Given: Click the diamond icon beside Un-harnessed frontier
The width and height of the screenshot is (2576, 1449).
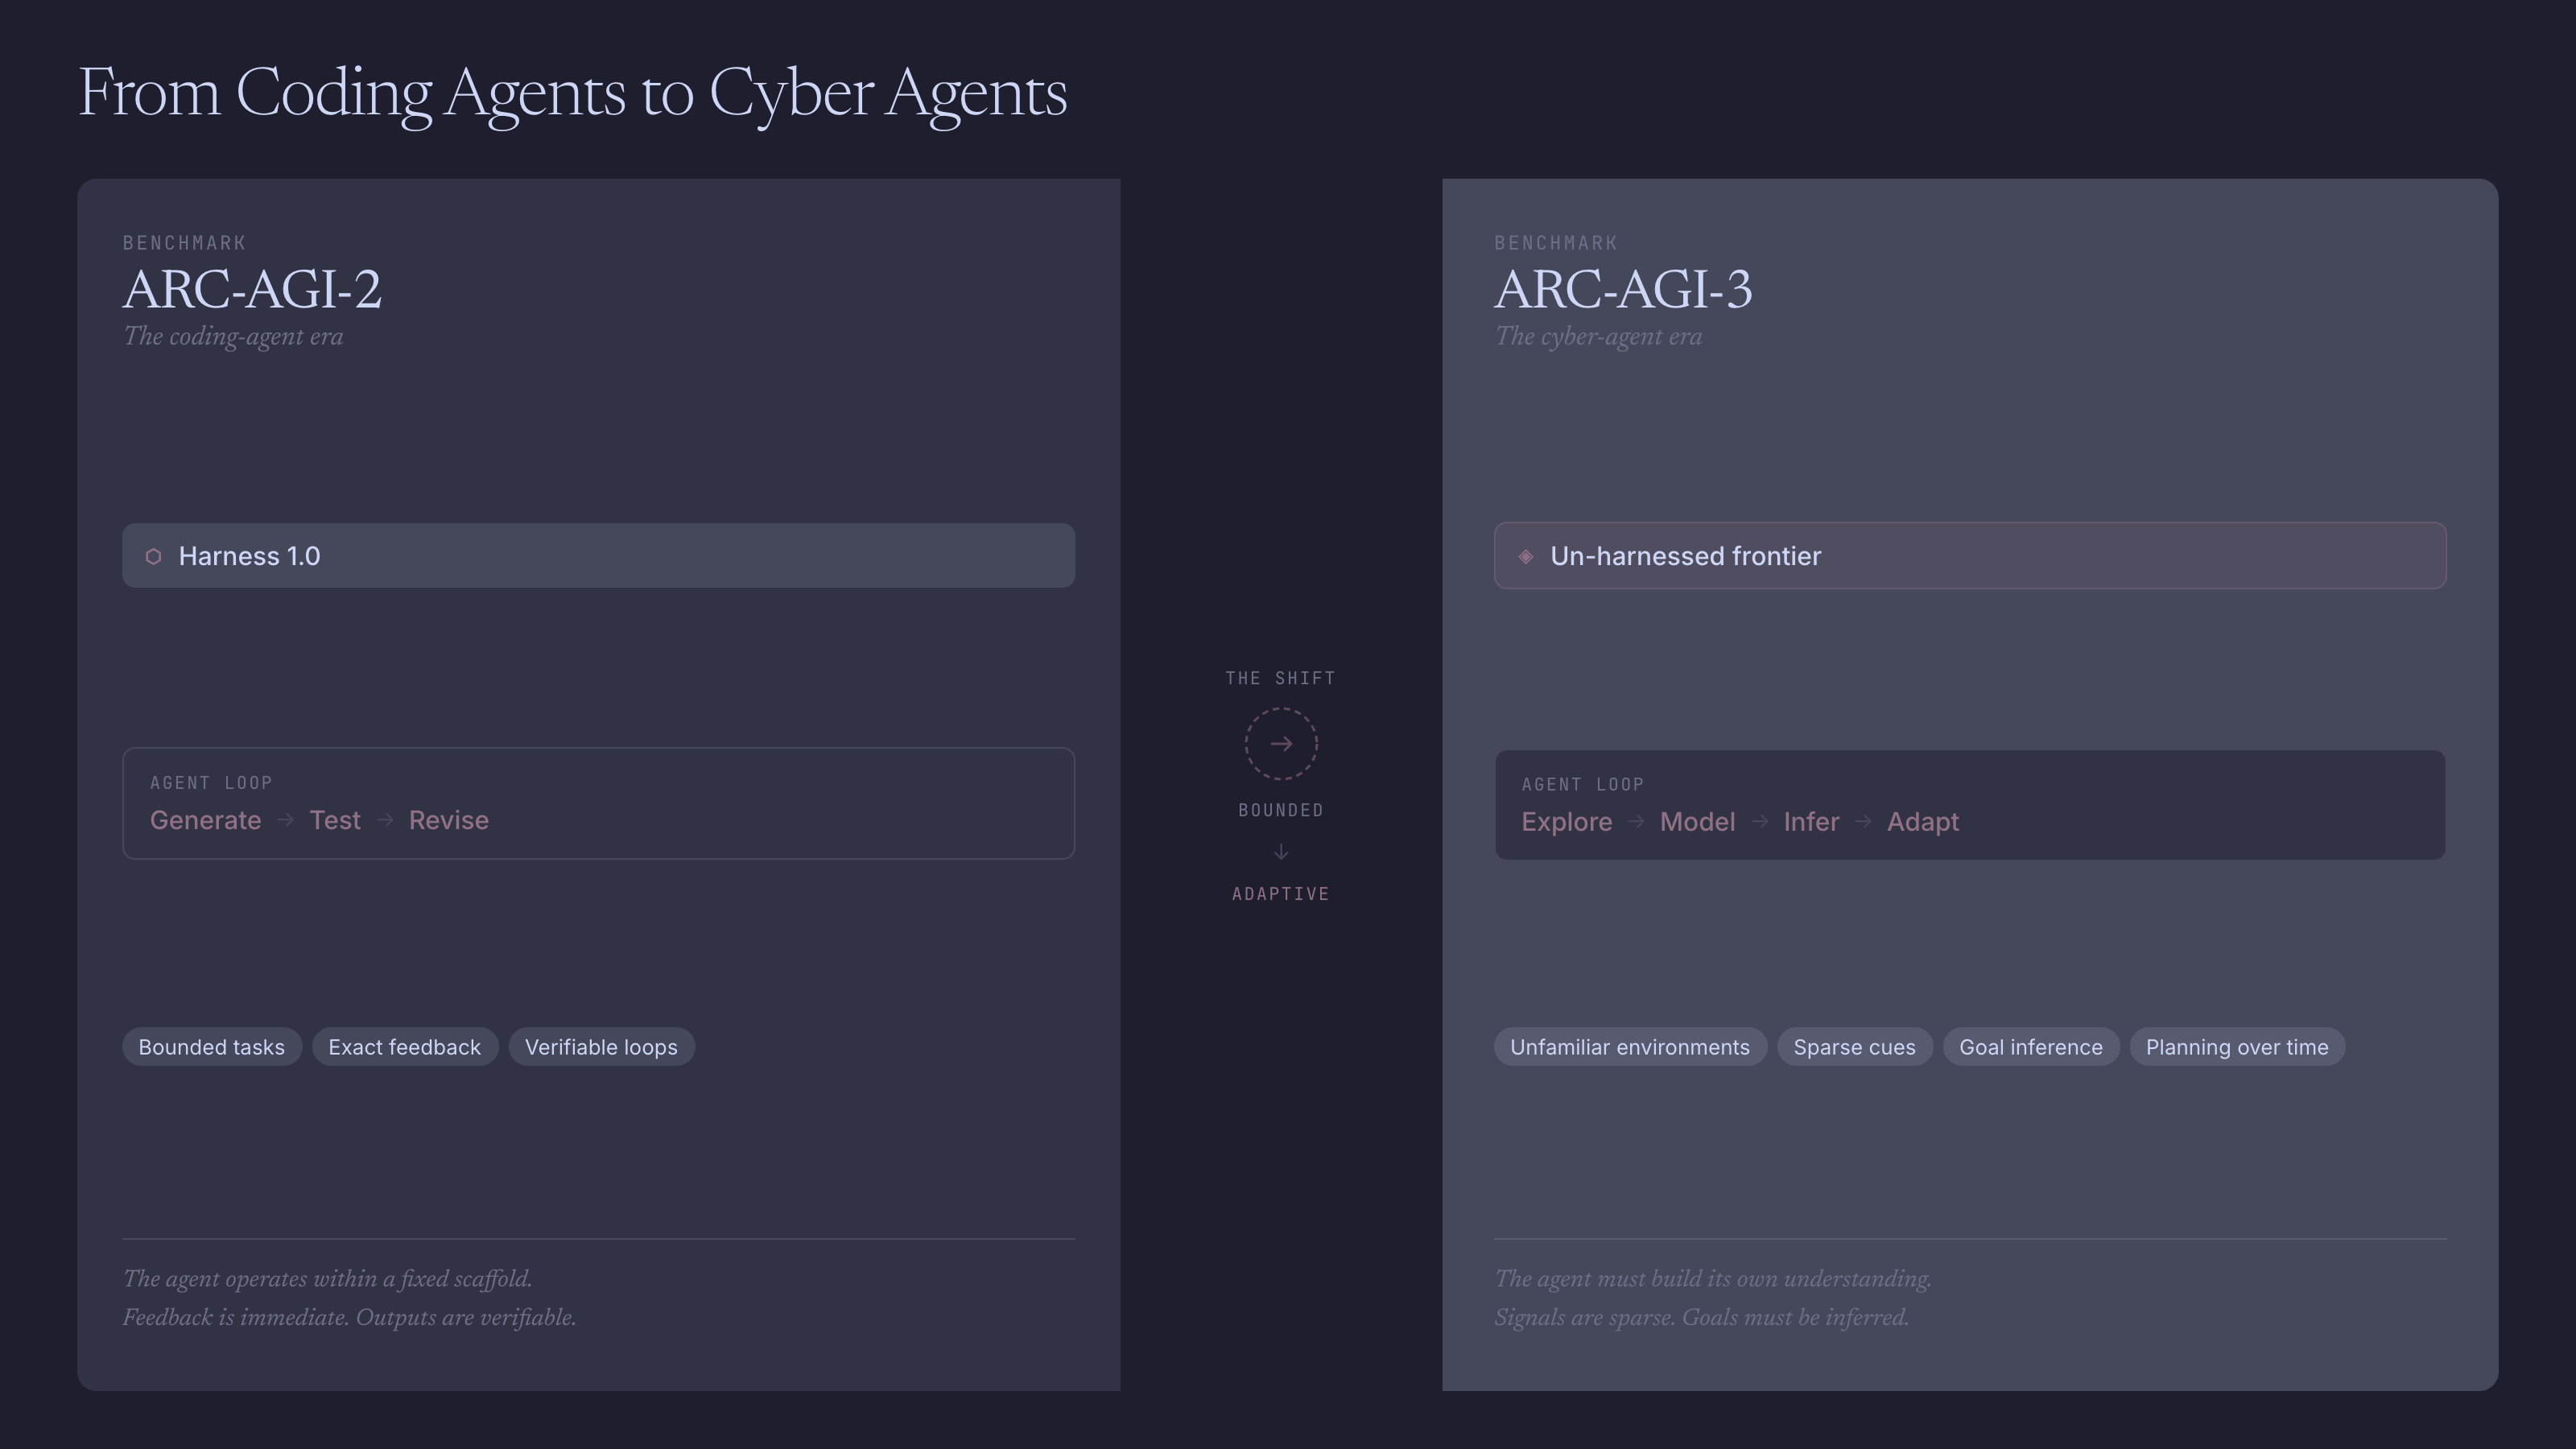Looking at the screenshot, I should point(1526,556).
